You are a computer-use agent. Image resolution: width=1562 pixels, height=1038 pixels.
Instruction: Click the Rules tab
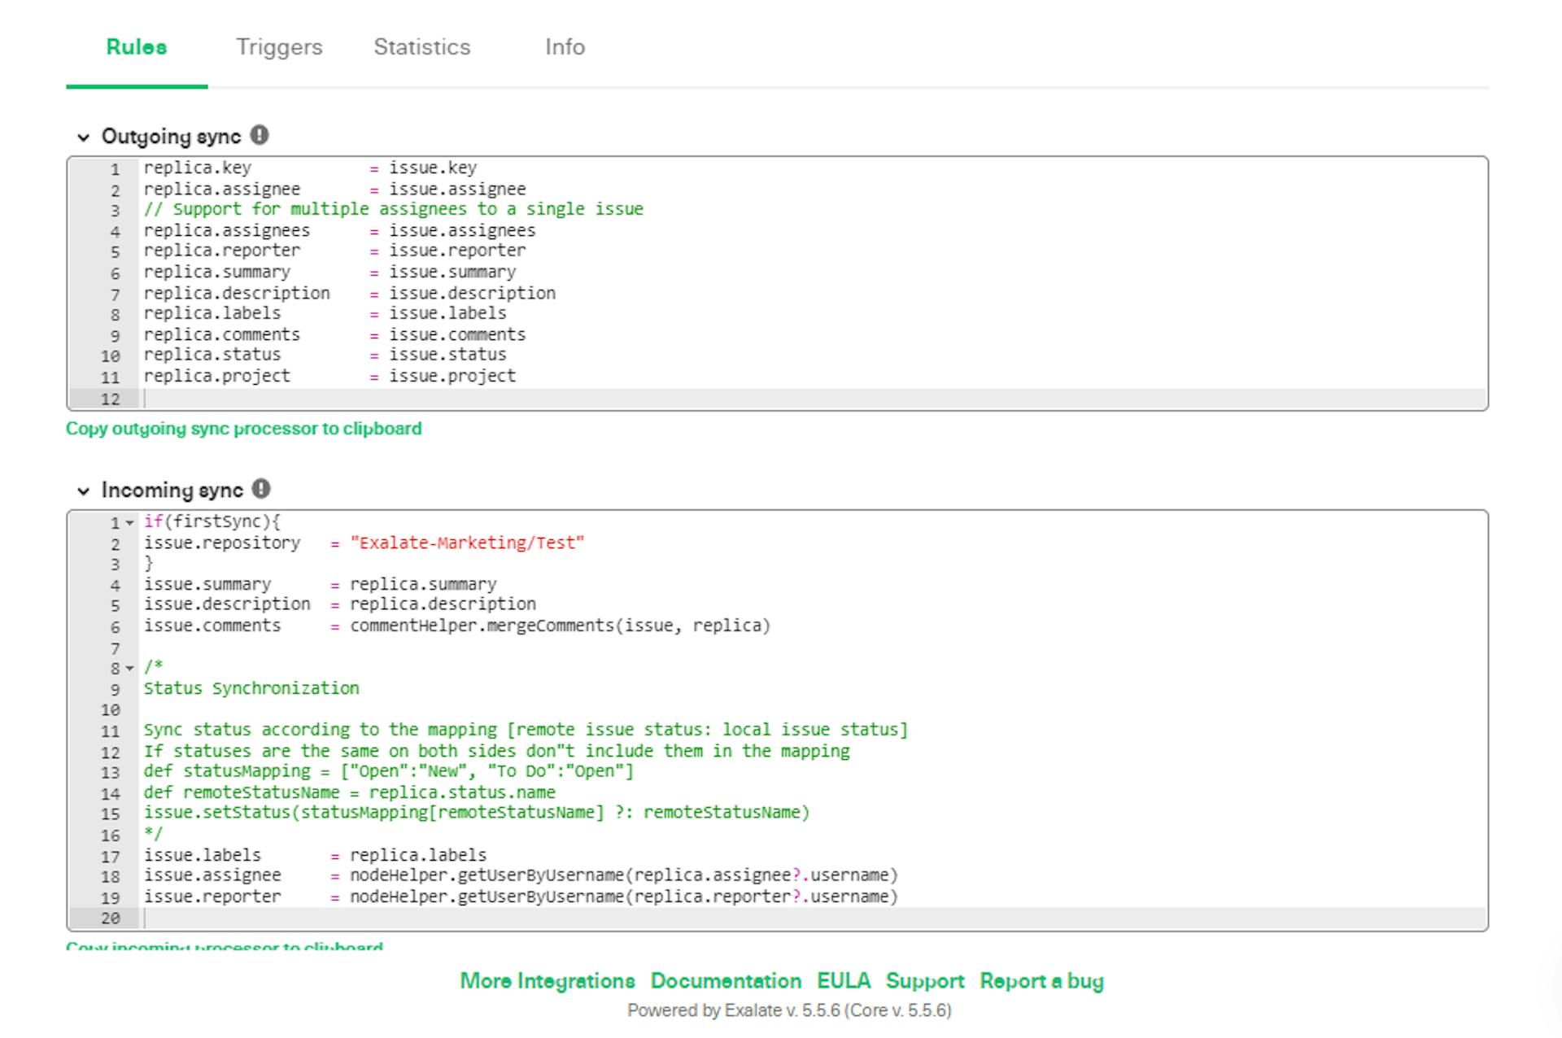(136, 46)
